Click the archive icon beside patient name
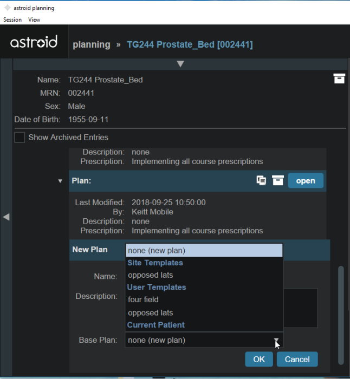This screenshot has height=379, width=350. 339,79
